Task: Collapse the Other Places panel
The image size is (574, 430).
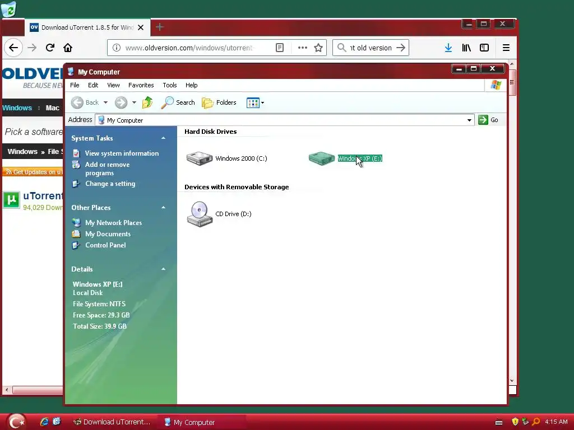Action: click(x=163, y=208)
